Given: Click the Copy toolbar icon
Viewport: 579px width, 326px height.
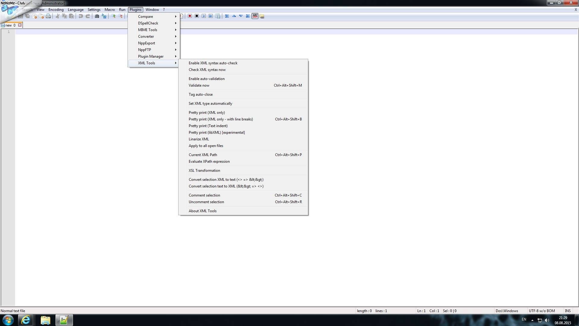Looking at the screenshot, I should [x=65, y=16].
